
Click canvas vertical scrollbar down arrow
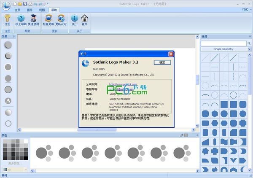click(x=197, y=126)
